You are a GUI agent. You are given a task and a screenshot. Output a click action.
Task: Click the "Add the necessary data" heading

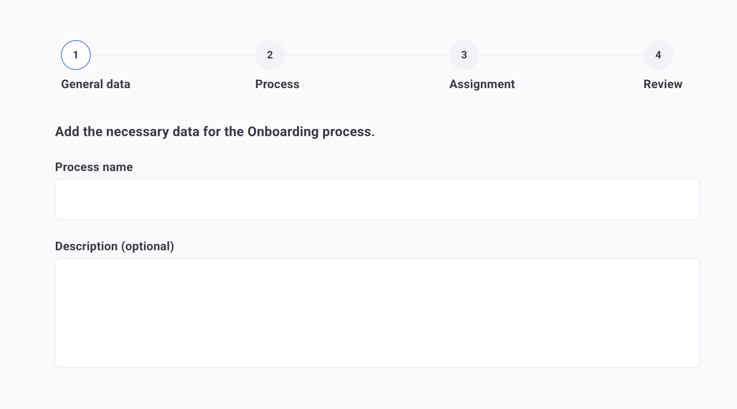[215, 132]
